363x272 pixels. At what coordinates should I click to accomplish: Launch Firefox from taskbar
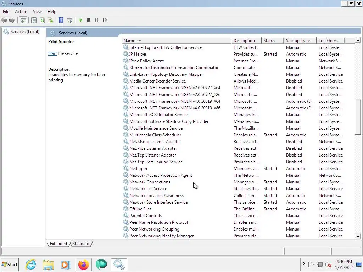point(84,264)
